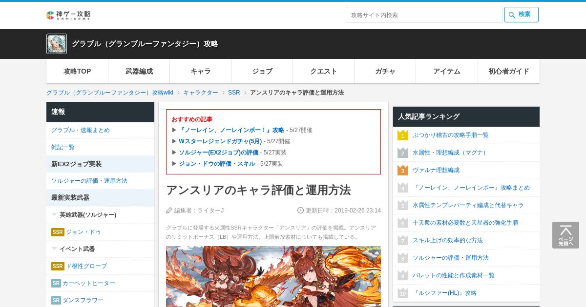Image resolution: width=586 pixels, height=307 pixels.
Task: Open ranking article 水属性・理想編成（マグナ）
Action: pos(450,153)
